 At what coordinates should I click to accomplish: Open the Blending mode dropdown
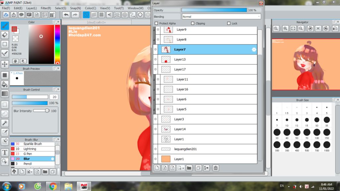221,17
